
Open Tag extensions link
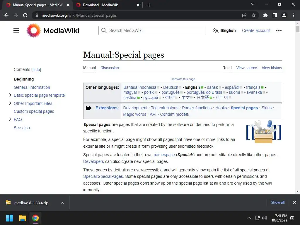[x=165, y=108]
